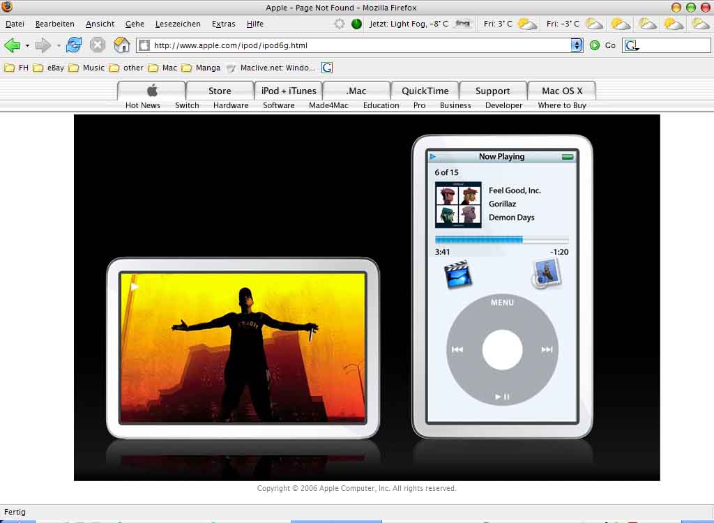Image resolution: width=714 pixels, height=523 pixels.
Task: Switch to the Store tab
Action: (x=220, y=91)
